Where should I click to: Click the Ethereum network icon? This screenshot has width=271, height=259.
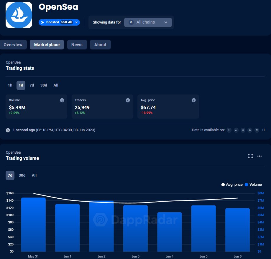(250, 130)
